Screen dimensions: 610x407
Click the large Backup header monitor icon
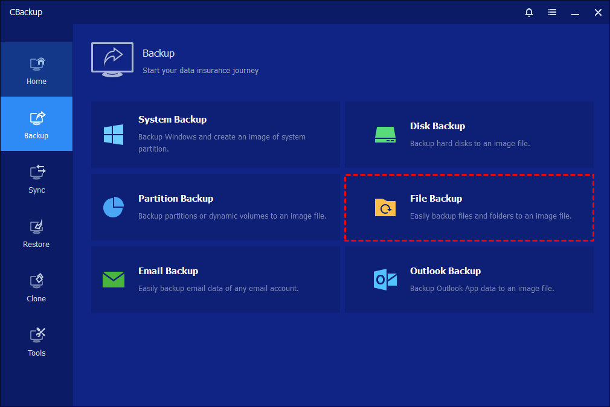coord(112,59)
